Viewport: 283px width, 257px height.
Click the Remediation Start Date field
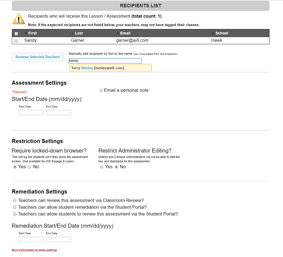coord(31,239)
